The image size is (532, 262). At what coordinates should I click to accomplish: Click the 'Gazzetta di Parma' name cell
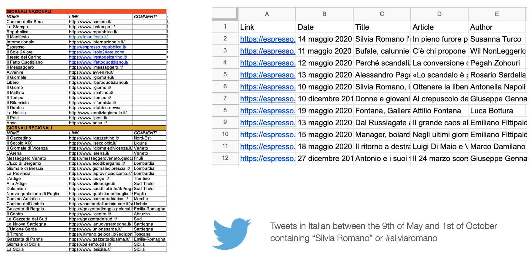[x=37, y=239]
